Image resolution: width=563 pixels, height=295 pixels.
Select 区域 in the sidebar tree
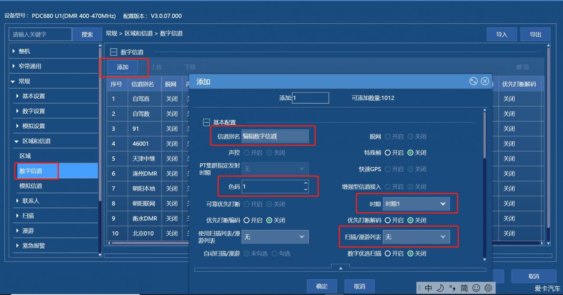(25, 156)
